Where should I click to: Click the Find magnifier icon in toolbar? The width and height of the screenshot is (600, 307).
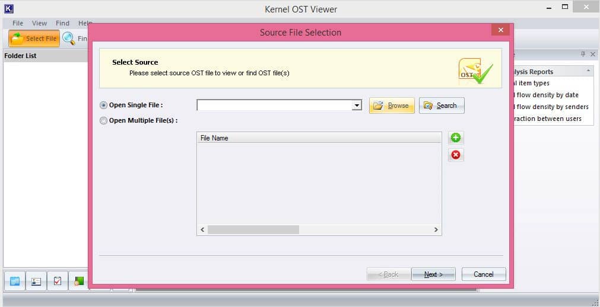tap(69, 39)
